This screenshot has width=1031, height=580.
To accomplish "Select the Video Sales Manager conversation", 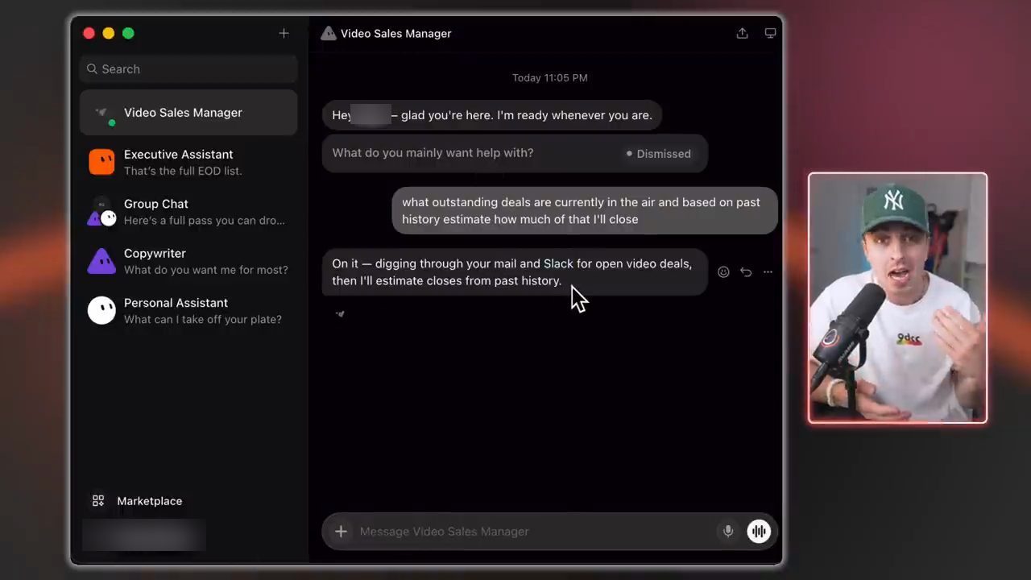I will click(188, 113).
